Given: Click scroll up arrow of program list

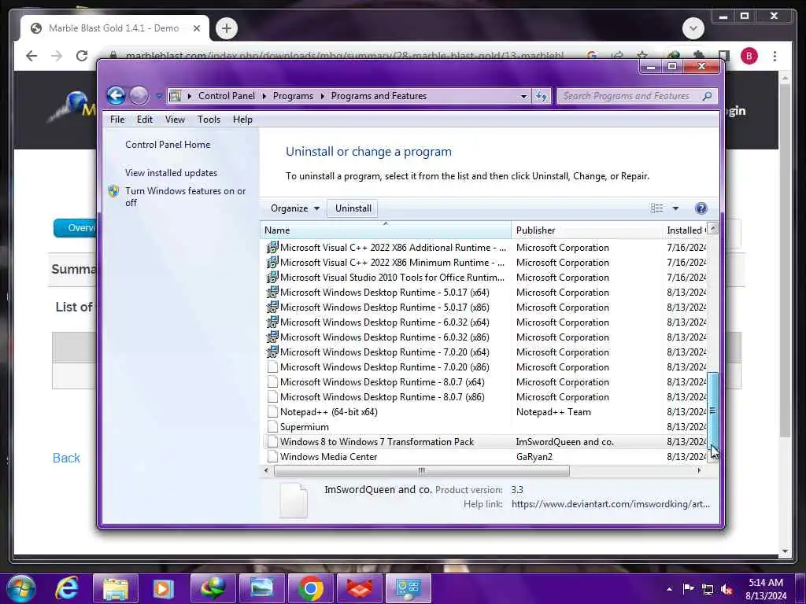Looking at the screenshot, I should (712, 229).
